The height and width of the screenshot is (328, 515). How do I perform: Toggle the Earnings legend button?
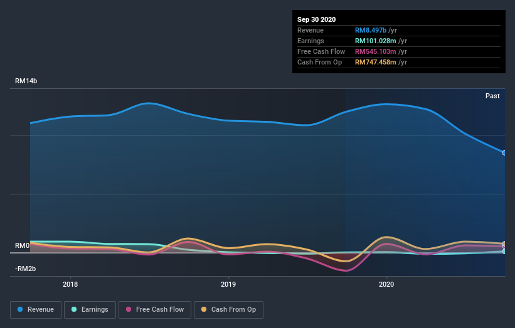pos(90,310)
